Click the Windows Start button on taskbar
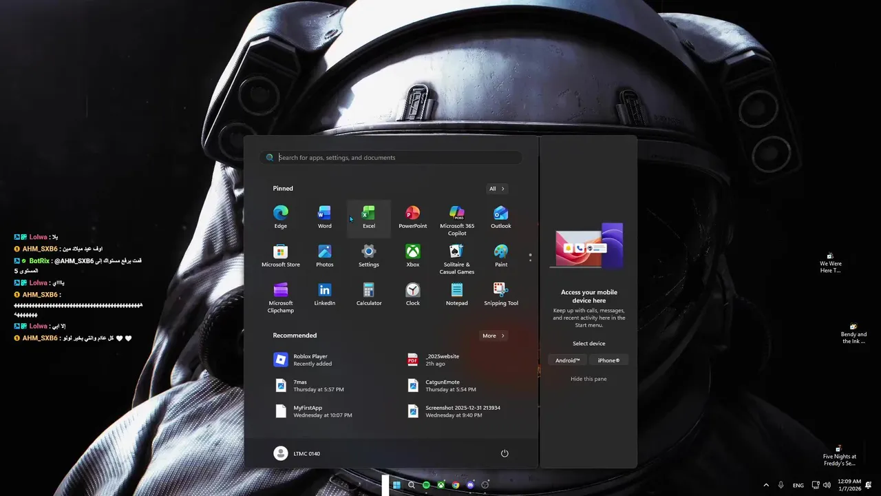The height and width of the screenshot is (496, 881). coord(396,485)
